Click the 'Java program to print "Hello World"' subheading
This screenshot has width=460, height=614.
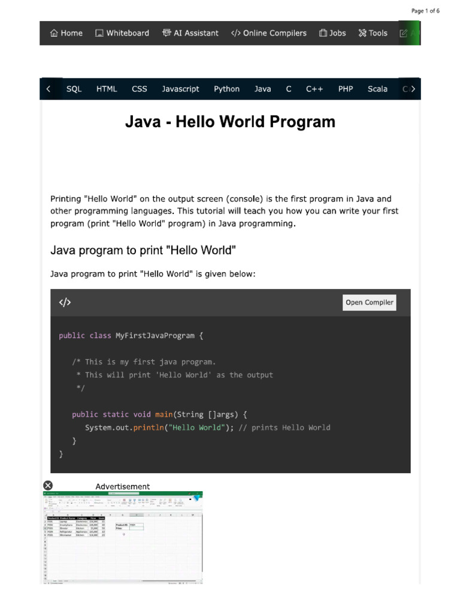pos(143,250)
